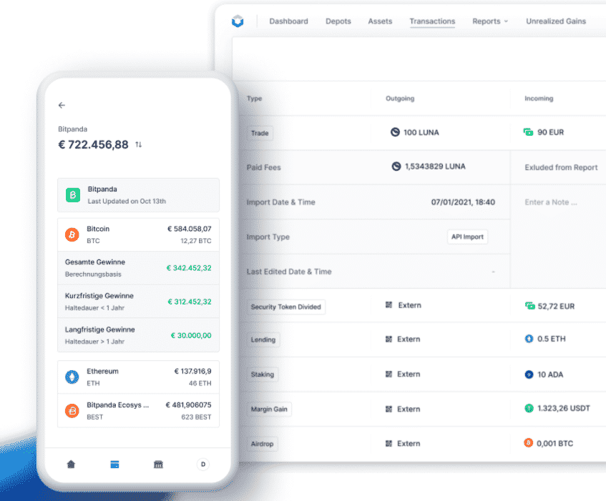Image resolution: width=606 pixels, height=501 pixels.
Task: Click the Outgoing column header
Action: (x=400, y=99)
